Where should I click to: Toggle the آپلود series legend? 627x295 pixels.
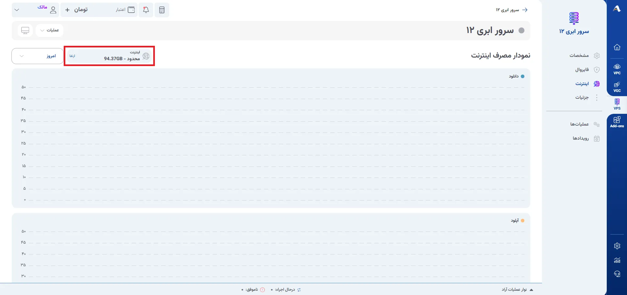tap(518, 220)
